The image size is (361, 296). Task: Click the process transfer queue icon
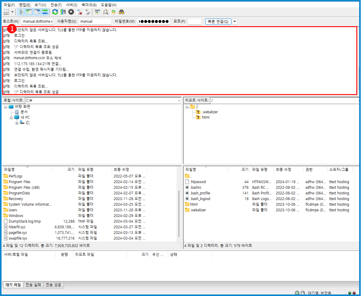click(63, 12)
